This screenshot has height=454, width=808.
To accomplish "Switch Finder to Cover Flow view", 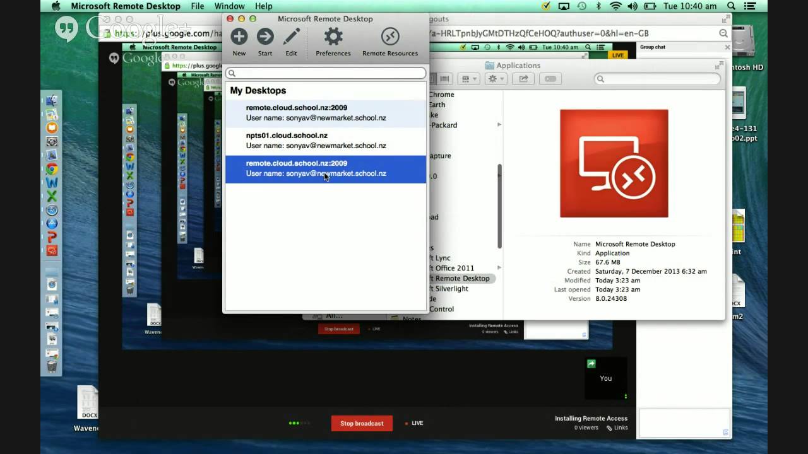I will [444, 79].
